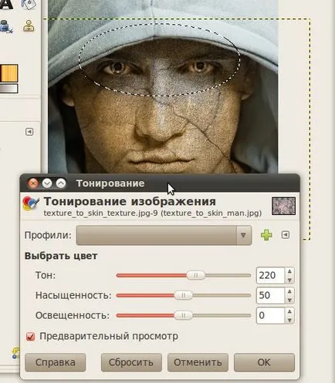Image resolution: width=335 pixels, height=383 pixels.
Task: Click the Справка button
Action: pyautogui.click(x=56, y=362)
